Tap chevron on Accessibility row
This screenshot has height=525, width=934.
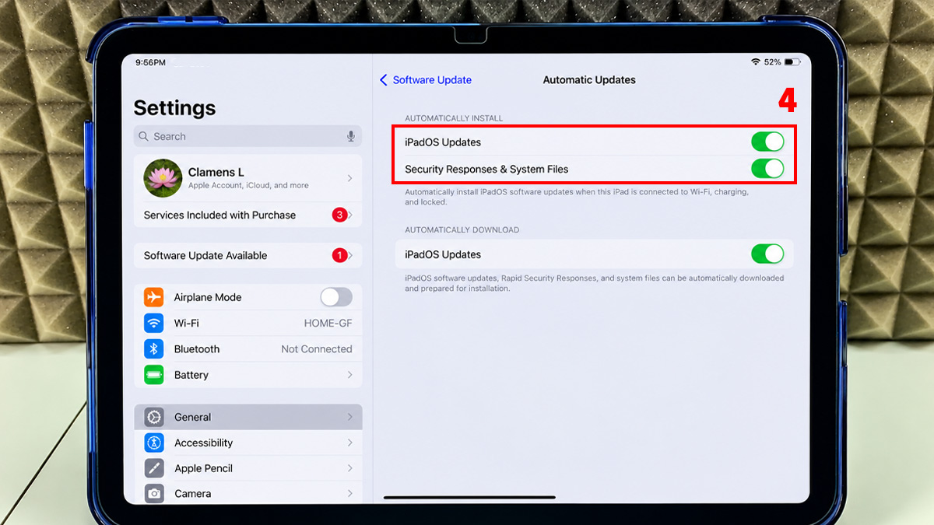pyautogui.click(x=350, y=443)
